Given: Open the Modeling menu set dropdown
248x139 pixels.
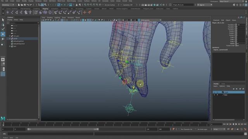Looking at the screenshot, I should [8, 5].
